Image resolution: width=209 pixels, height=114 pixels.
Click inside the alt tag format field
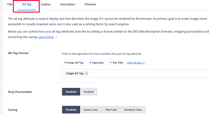(147, 73)
